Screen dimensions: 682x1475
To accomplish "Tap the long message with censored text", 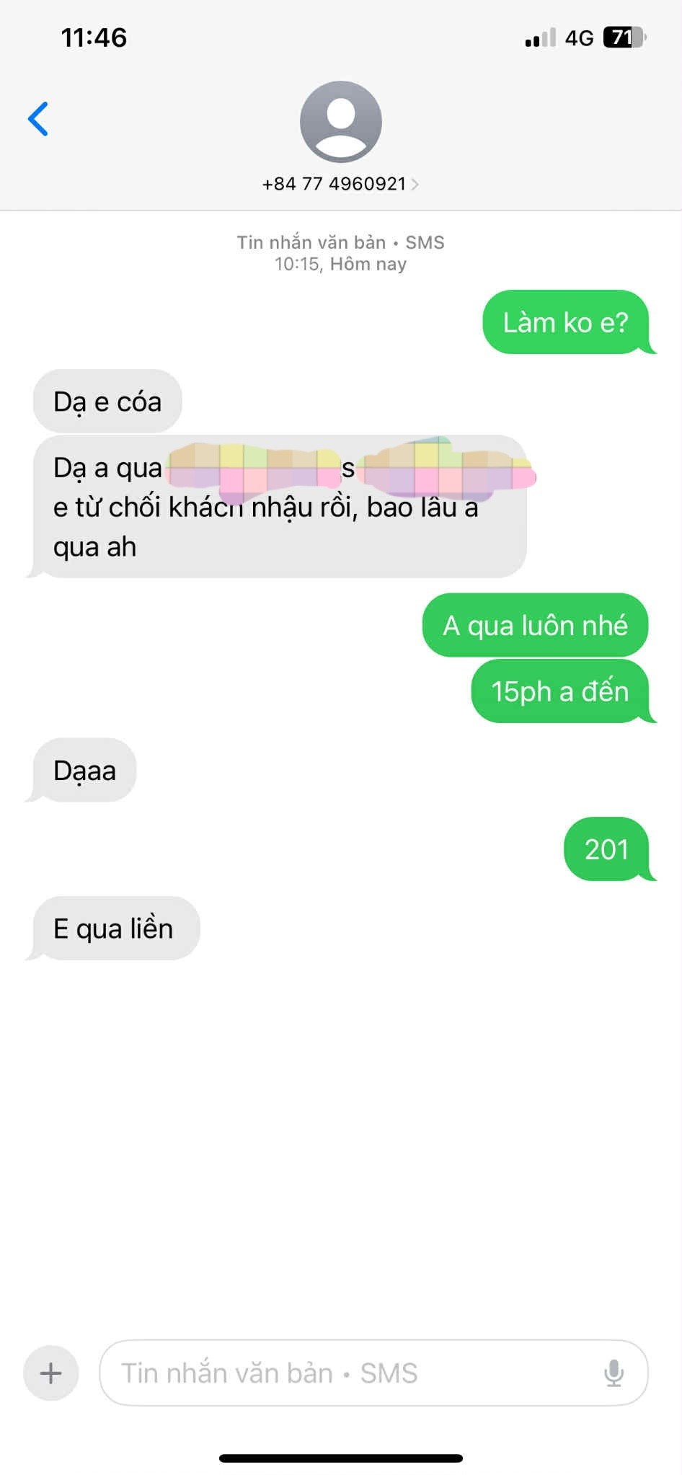I will click(277, 507).
